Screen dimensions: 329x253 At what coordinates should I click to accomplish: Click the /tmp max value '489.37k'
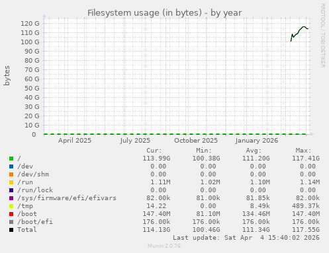[x=306, y=206]
